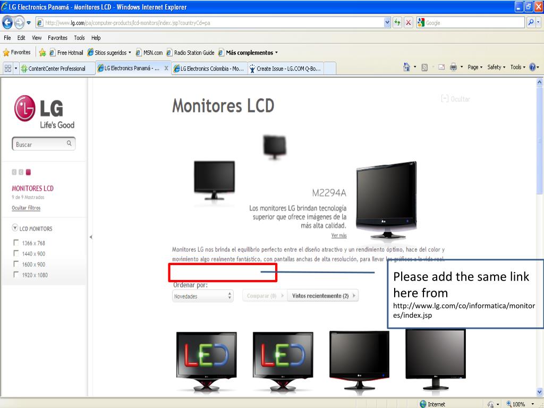The height and width of the screenshot is (408, 544).
Task: Click the pink banner page indicator square
Action: 29,172
